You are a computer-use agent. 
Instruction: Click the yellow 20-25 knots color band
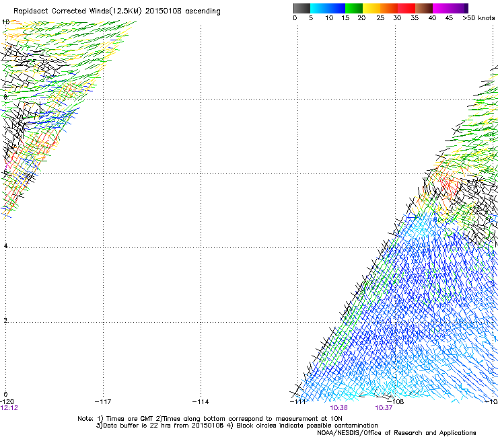tap(371, 8)
